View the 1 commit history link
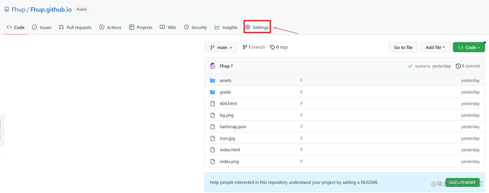The image size is (489, 193). (x=468, y=66)
